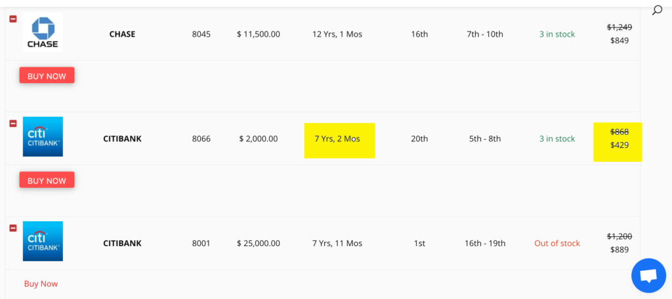Collapse the Citibank 8066 row
Image resolution: width=672 pixels, height=299 pixels.
click(x=13, y=124)
